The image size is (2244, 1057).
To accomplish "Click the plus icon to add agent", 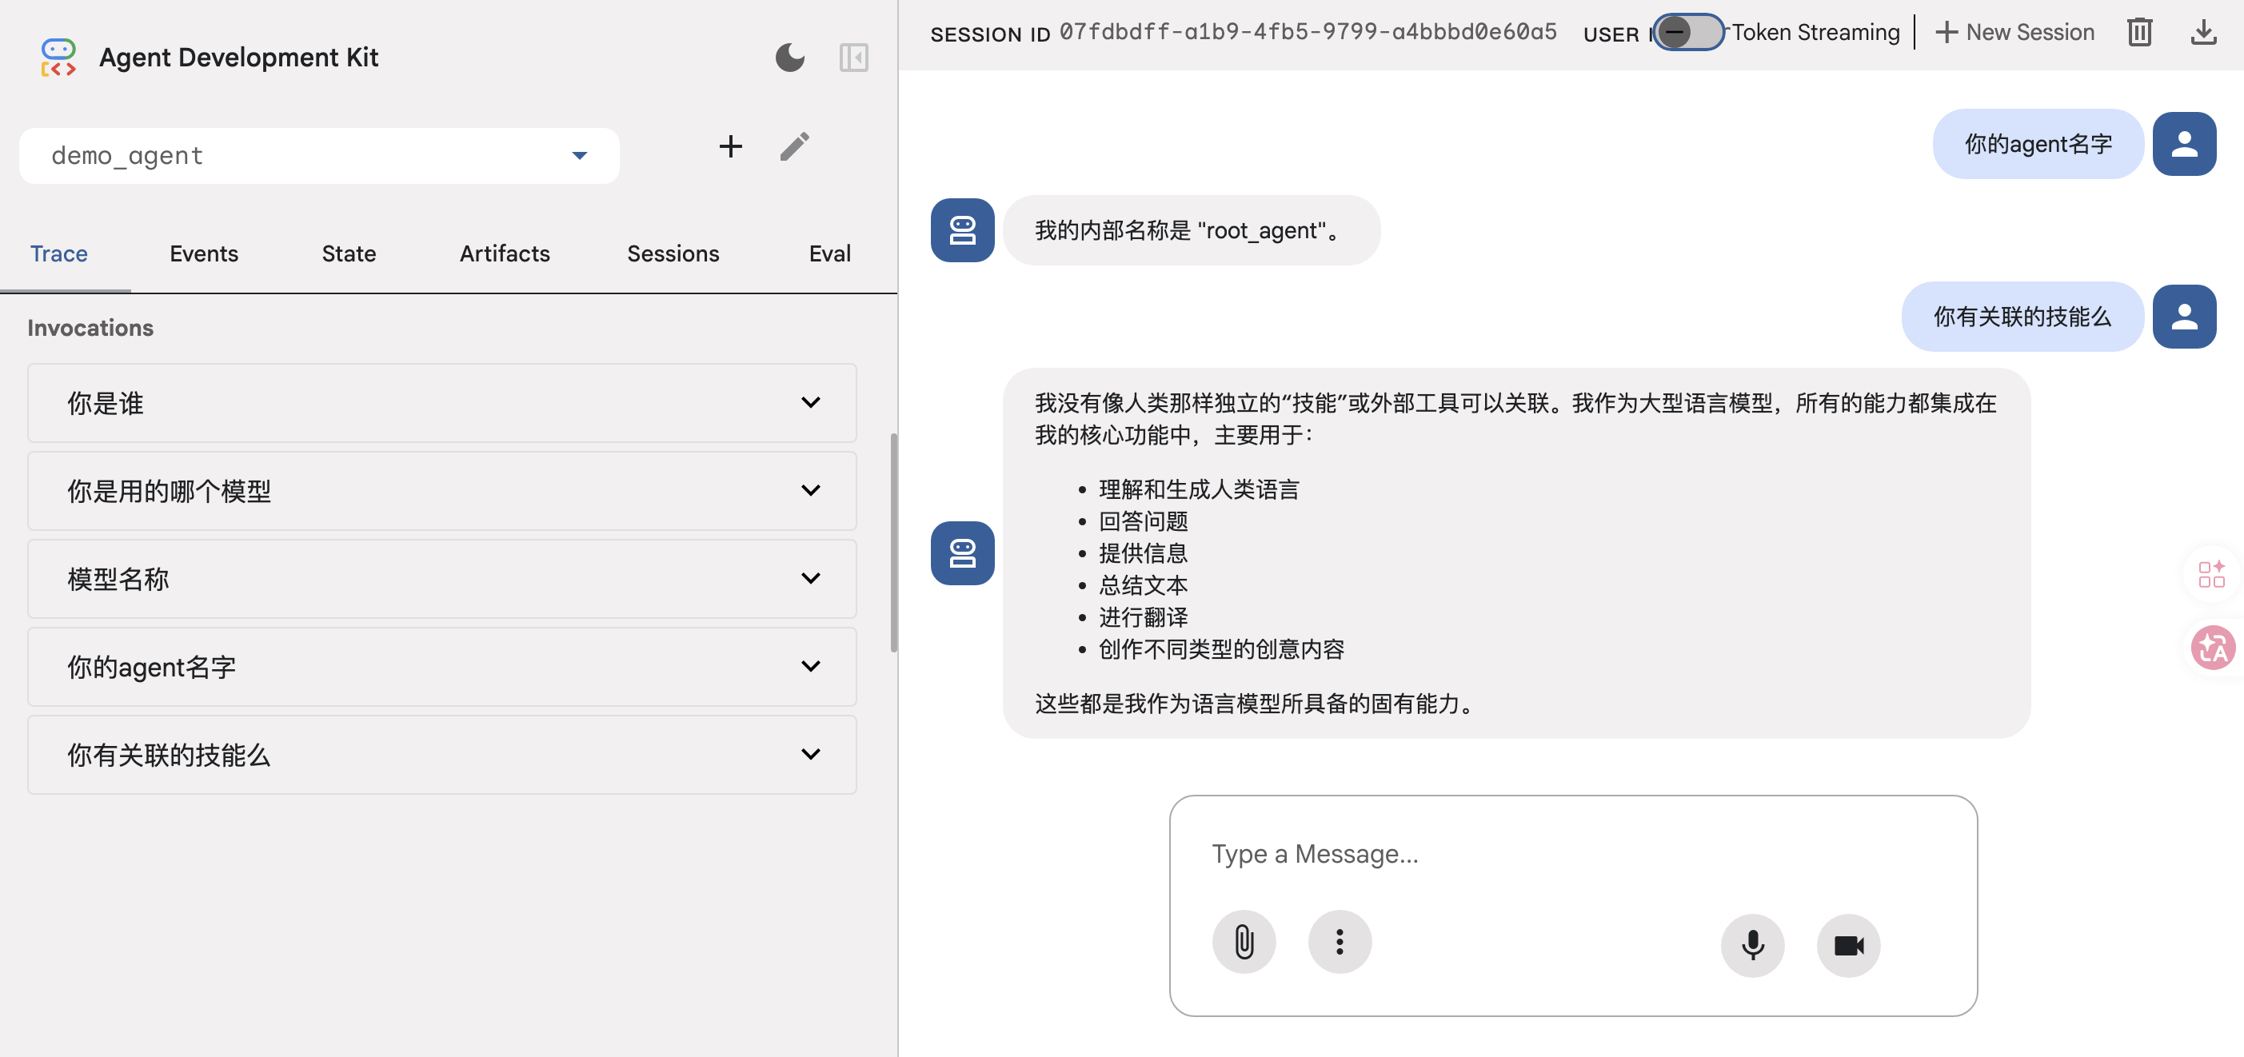I will (730, 146).
